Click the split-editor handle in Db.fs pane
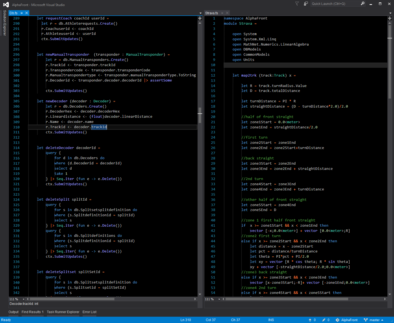Viewport: 394px width, 323px height. [x=200, y=18]
